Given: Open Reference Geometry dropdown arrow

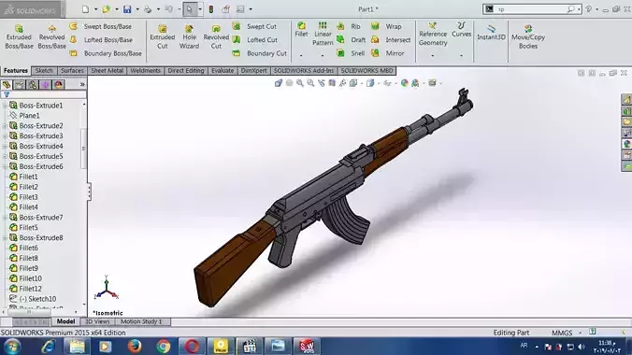Looking at the screenshot, I should (x=433, y=55).
